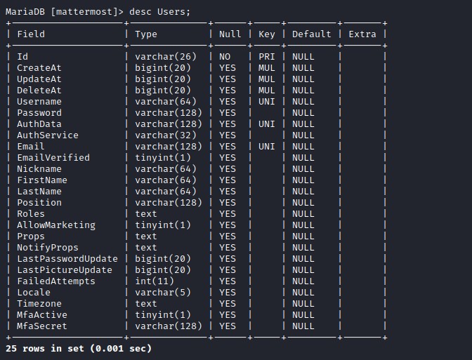Click the Field column header
This screenshot has height=360, width=472.
(x=31, y=34)
